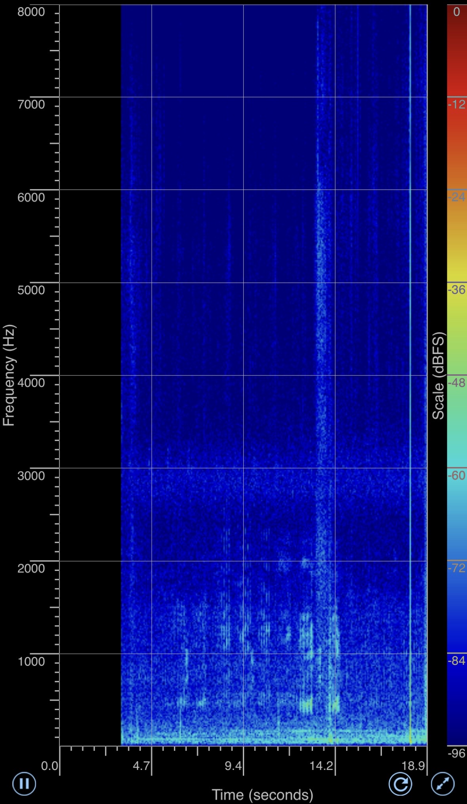This screenshot has height=804, width=467.
Task: Click the circular reset arrow icon
Action: (400, 784)
